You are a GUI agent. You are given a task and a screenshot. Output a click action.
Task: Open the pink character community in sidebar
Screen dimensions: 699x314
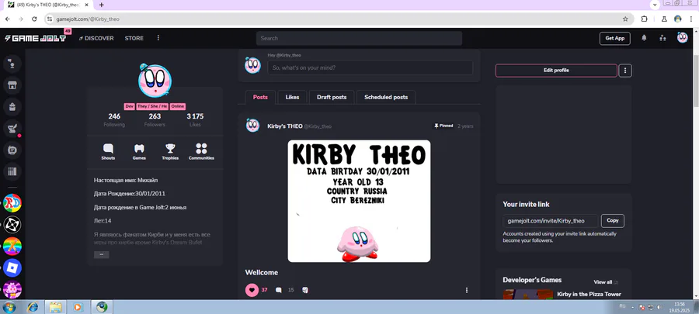click(12, 289)
